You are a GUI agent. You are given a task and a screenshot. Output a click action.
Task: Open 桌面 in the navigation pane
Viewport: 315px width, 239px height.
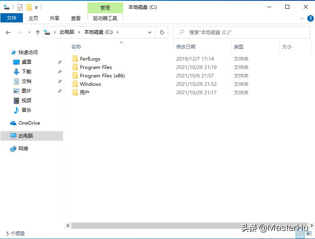click(x=26, y=62)
